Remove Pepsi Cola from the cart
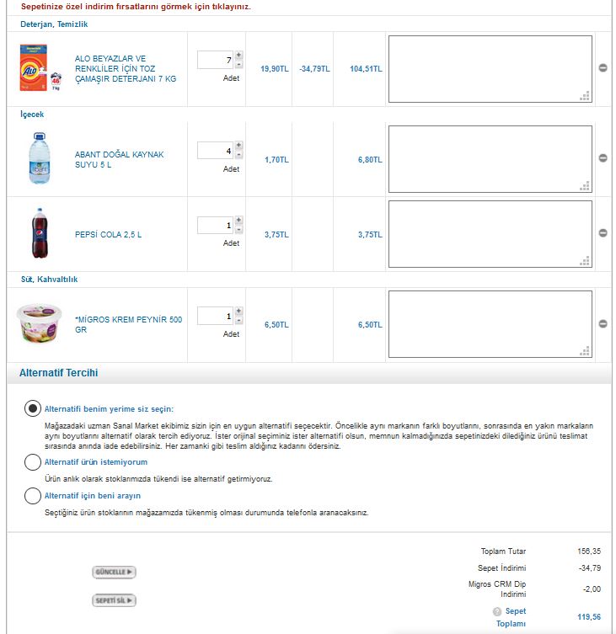 tap(603, 233)
